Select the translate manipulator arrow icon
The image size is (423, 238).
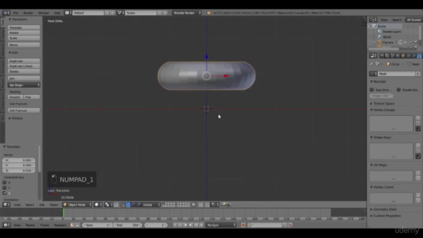pos(128,204)
